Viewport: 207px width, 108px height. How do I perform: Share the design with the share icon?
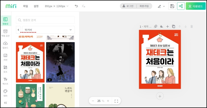pyautogui.click(x=181, y=6)
